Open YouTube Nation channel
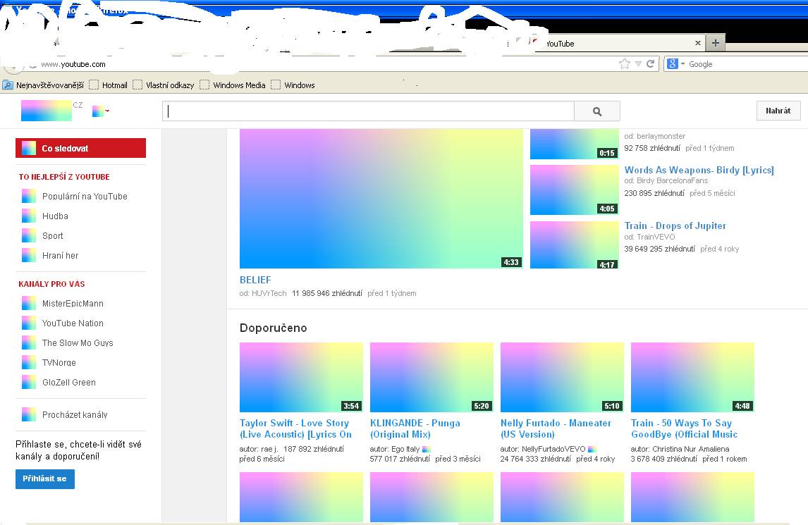This screenshot has height=525, width=808. click(x=73, y=323)
